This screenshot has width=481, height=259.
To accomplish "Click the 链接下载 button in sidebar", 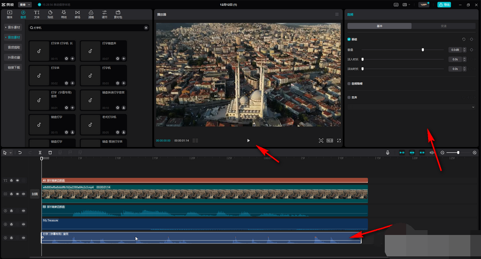I will click(14, 67).
